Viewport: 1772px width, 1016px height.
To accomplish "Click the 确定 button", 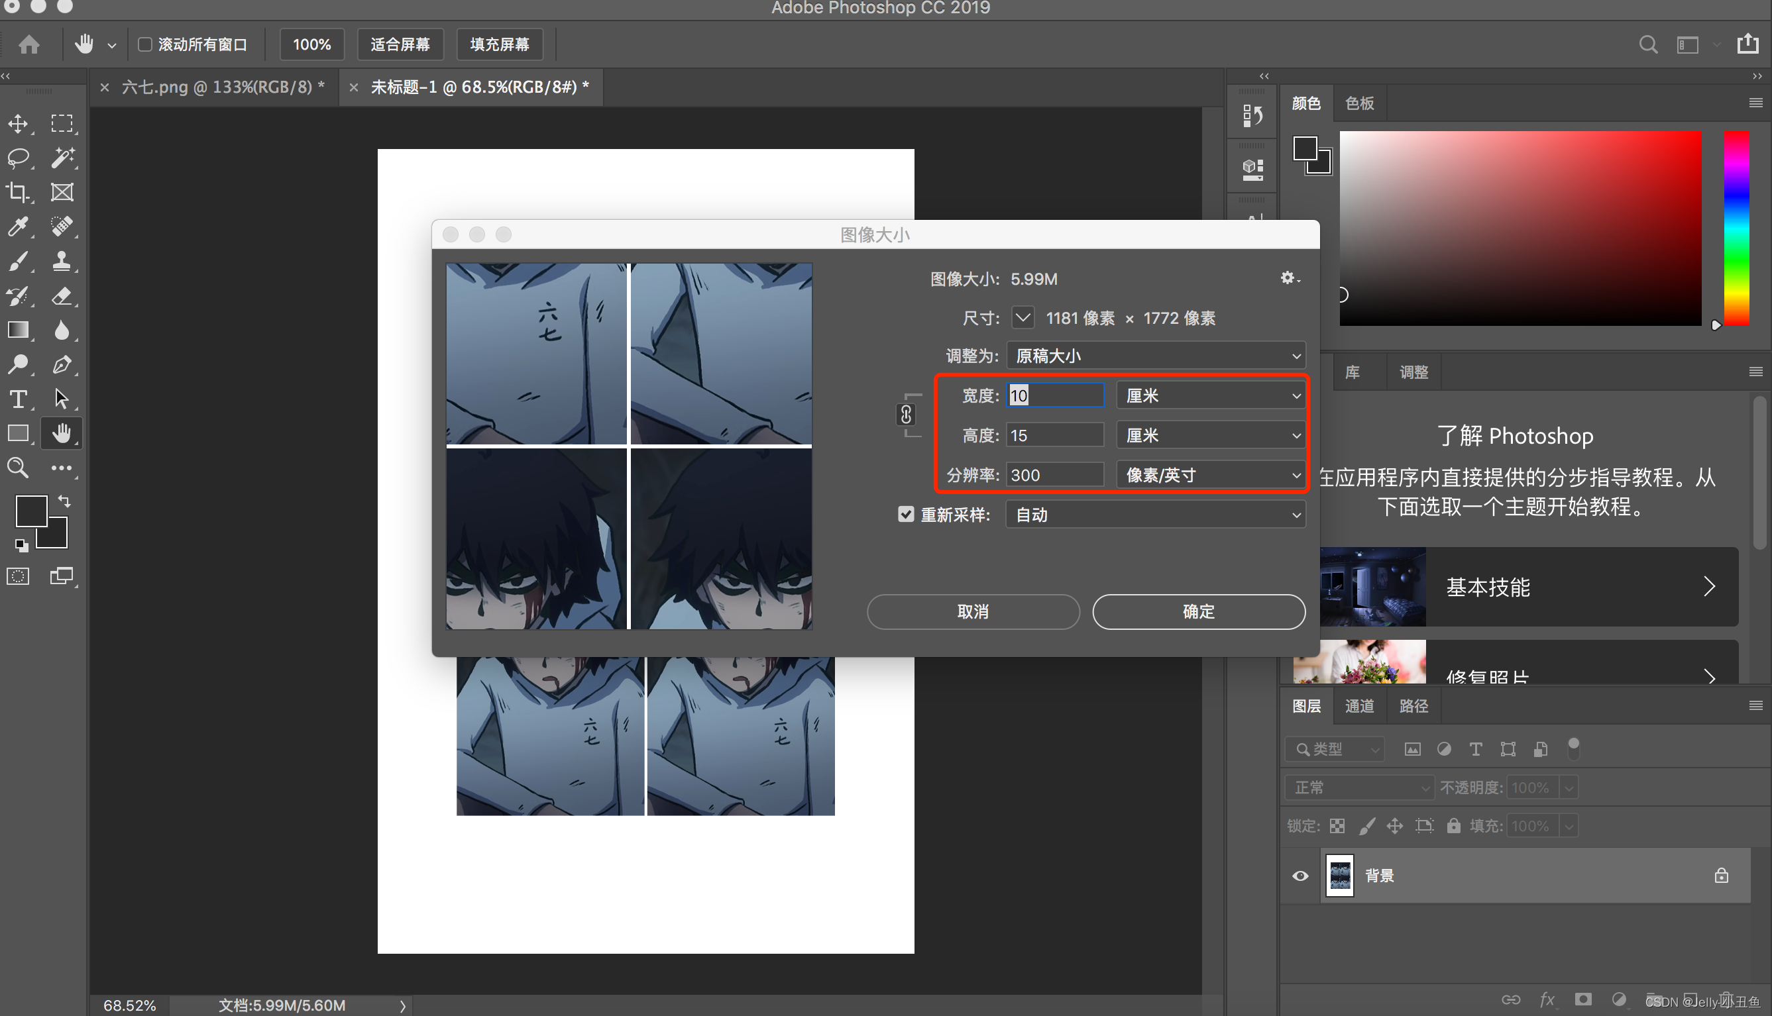I will tap(1198, 611).
